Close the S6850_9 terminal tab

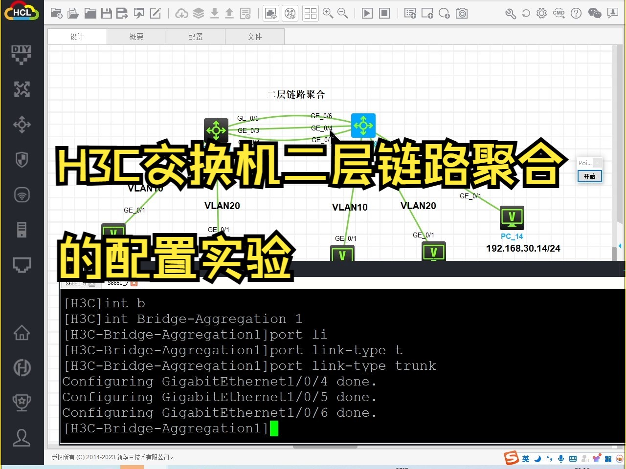pyautogui.click(x=134, y=283)
